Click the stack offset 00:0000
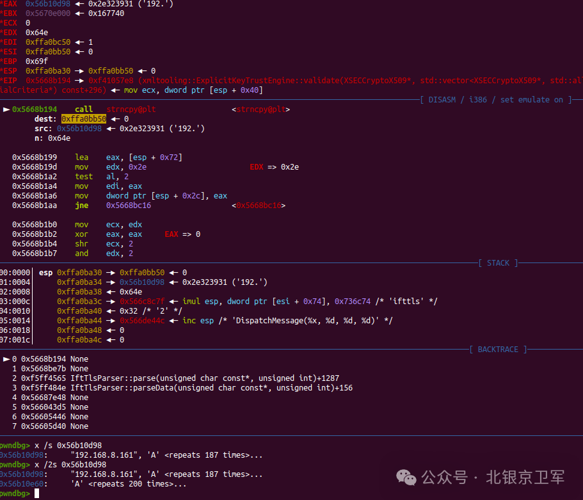This screenshot has height=500, width=583. point(15,273)
